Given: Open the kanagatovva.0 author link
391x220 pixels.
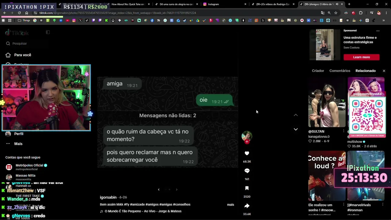Looking at the screenshot, I should (319, 137).
